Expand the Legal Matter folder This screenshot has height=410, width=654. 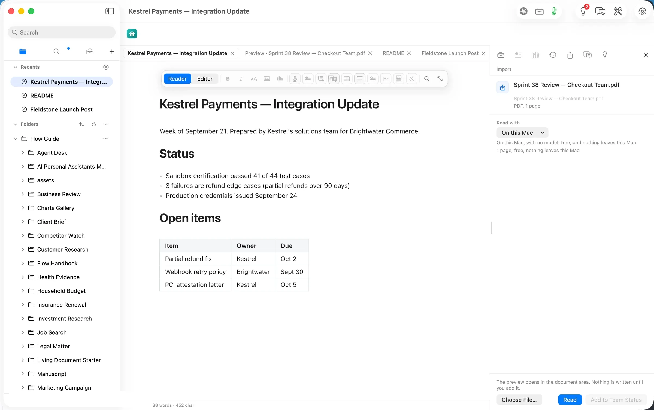(23, 346)
